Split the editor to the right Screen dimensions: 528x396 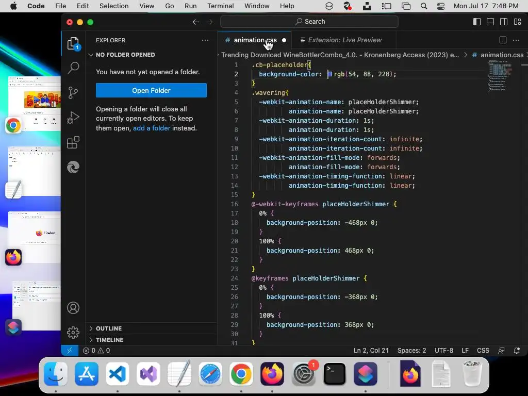[x=503, y=40]
